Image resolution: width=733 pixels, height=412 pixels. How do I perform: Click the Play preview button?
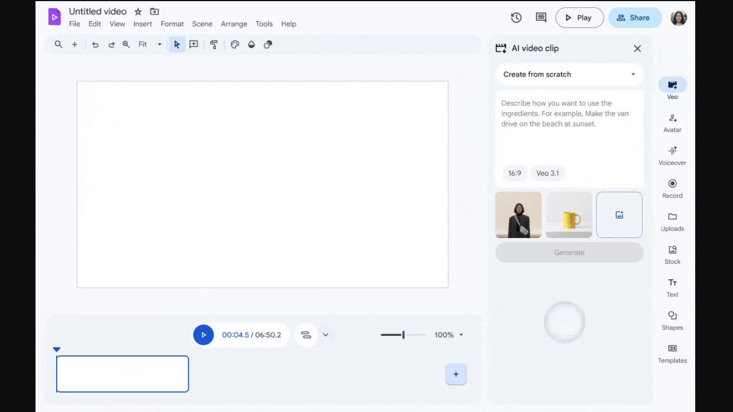tap(580, 18)
